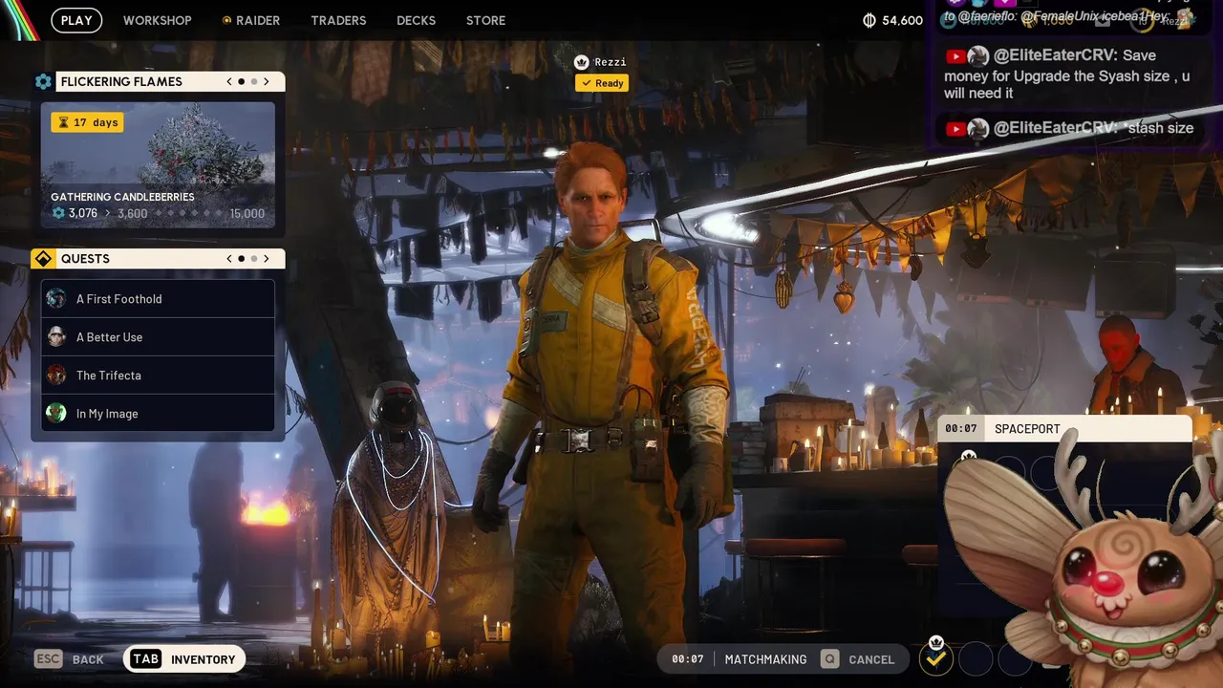1223x688 pixels.
Task: Click the ready checkmark party slot
Action: 936,658
